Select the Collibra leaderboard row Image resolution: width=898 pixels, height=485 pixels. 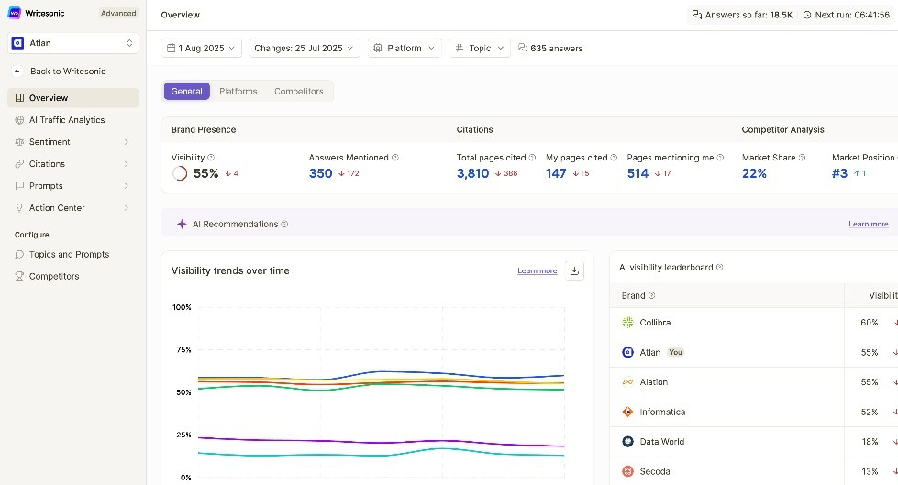coord(754,323)
